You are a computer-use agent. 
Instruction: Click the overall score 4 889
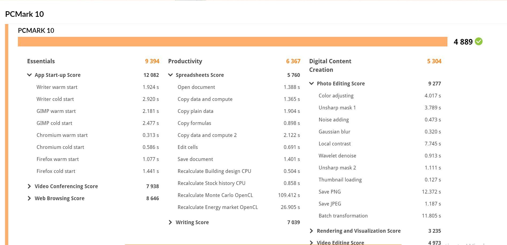[463, 42]
